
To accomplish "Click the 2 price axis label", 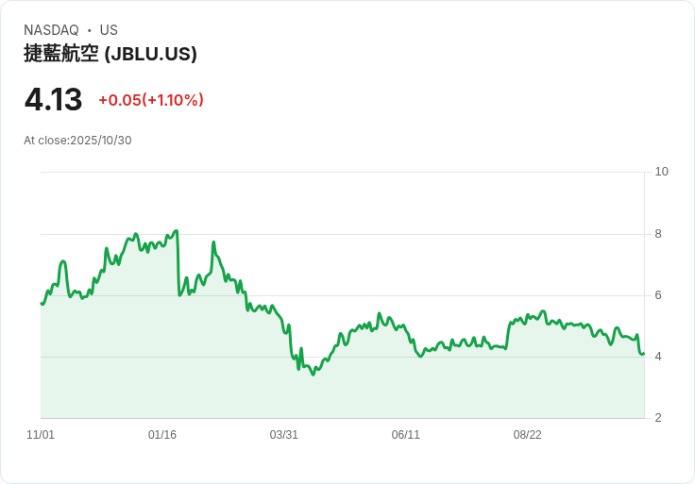I will coord(658,418).
